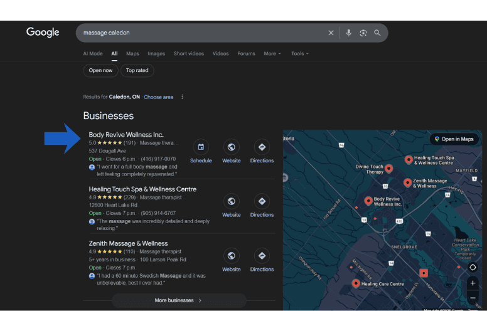Open Website globe for Body Revive Wellness
Screen dimensions: 487x331
coord(232,147)
